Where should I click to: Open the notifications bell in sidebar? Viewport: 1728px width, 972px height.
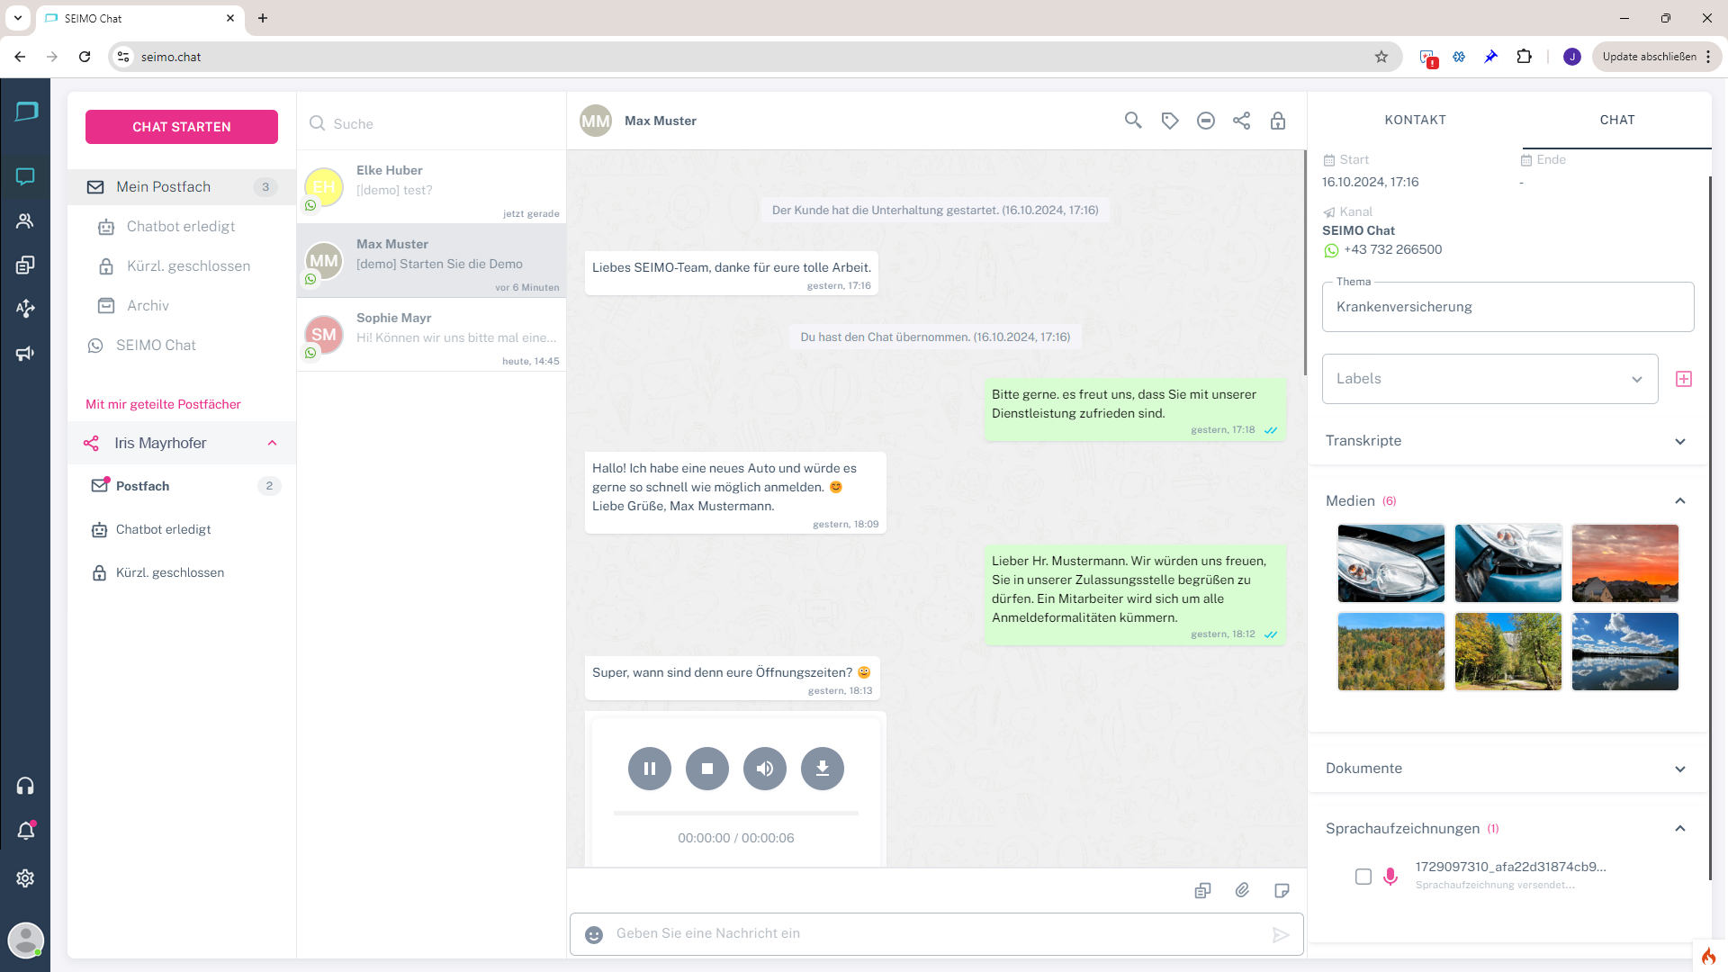25,831
